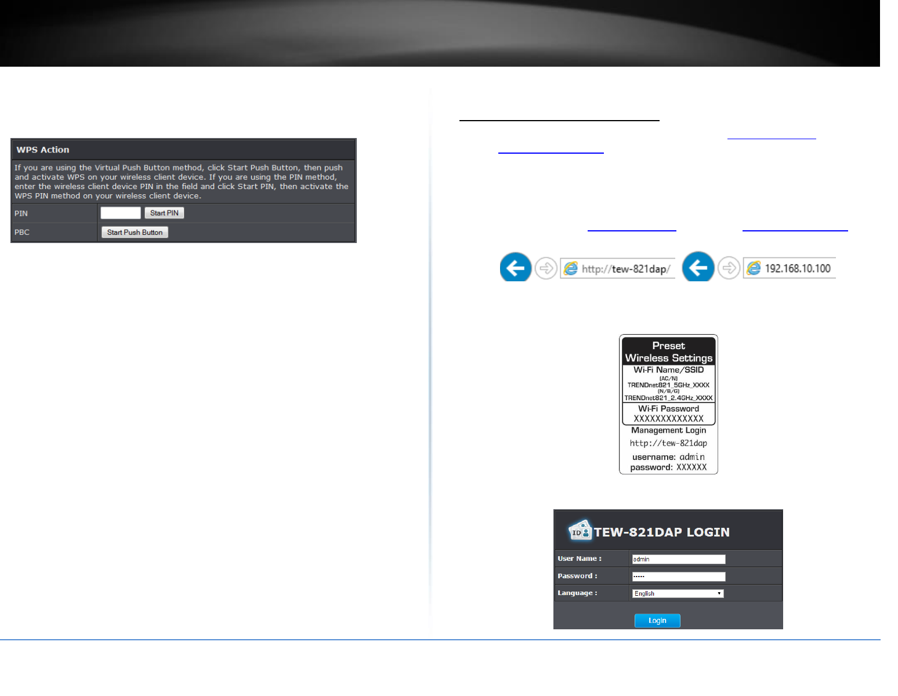The image size is (898, 696).
Task: Click the PBC row label
Action: pos(22,232)
